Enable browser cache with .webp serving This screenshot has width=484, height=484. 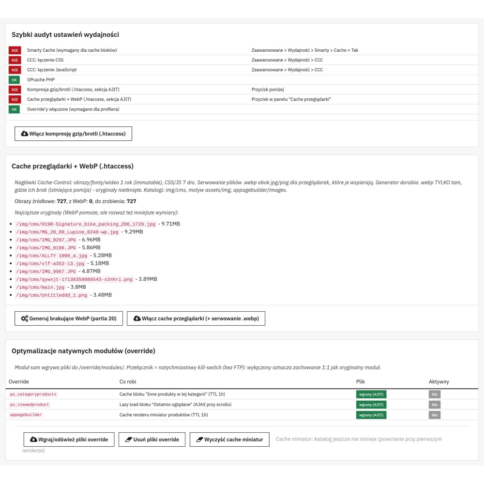click(196, 318)
